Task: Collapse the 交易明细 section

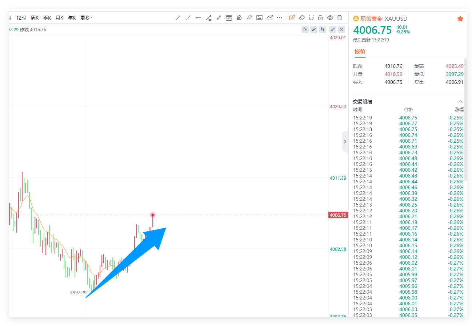Action: click(460, 102)
